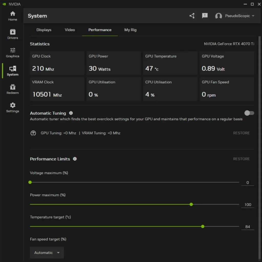
Task: Click the VRAM Clock statistic card
Action: coord(57,89)
